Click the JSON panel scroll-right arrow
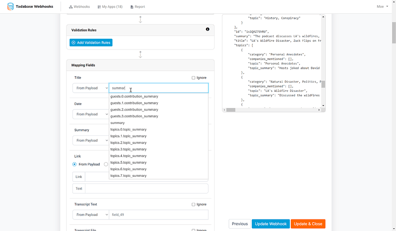 pyautogui.click(x=319, y=110)
